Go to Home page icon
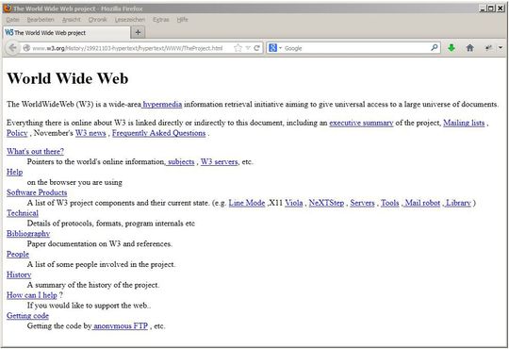 pyautogui.click(x=469, y=48)
